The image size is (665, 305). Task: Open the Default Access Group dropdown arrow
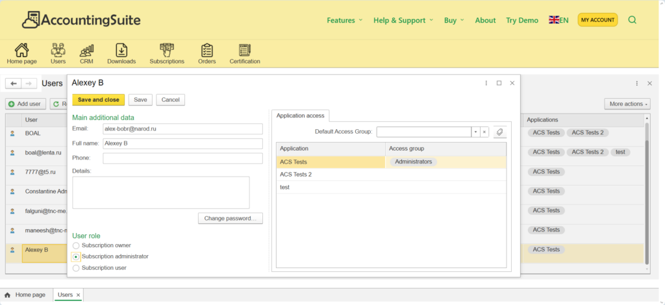pos(475,132)
